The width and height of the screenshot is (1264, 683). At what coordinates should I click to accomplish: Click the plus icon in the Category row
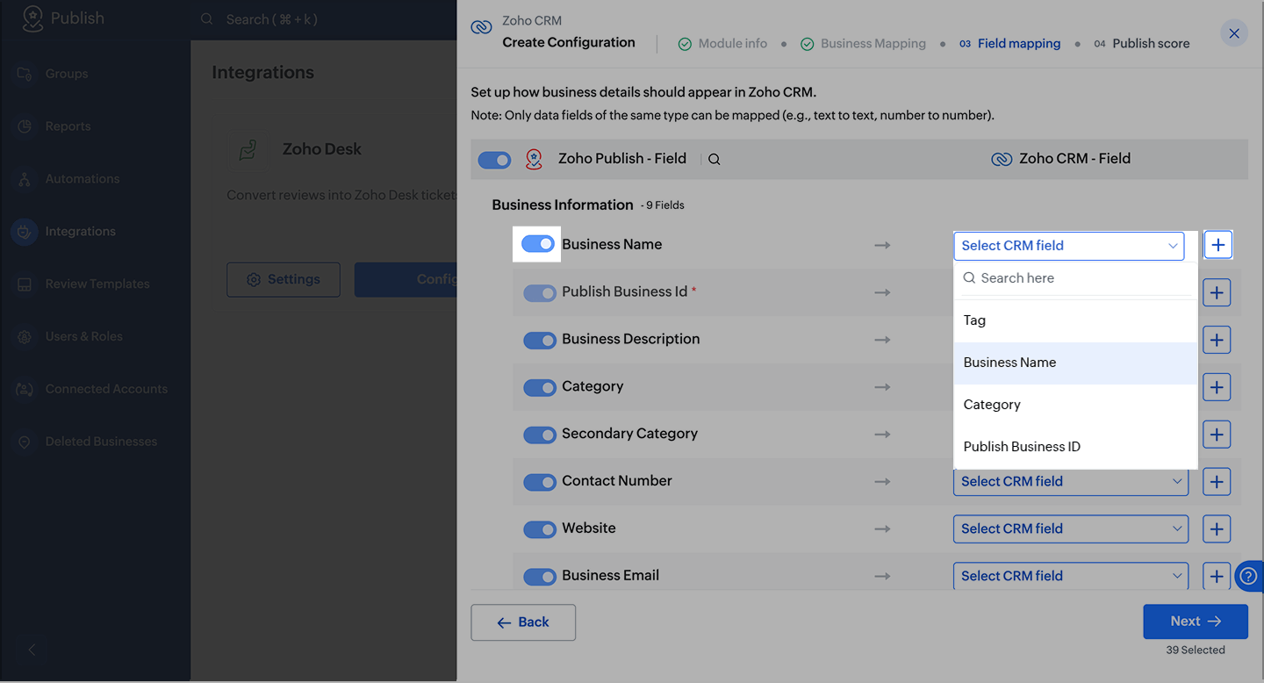1217,386
